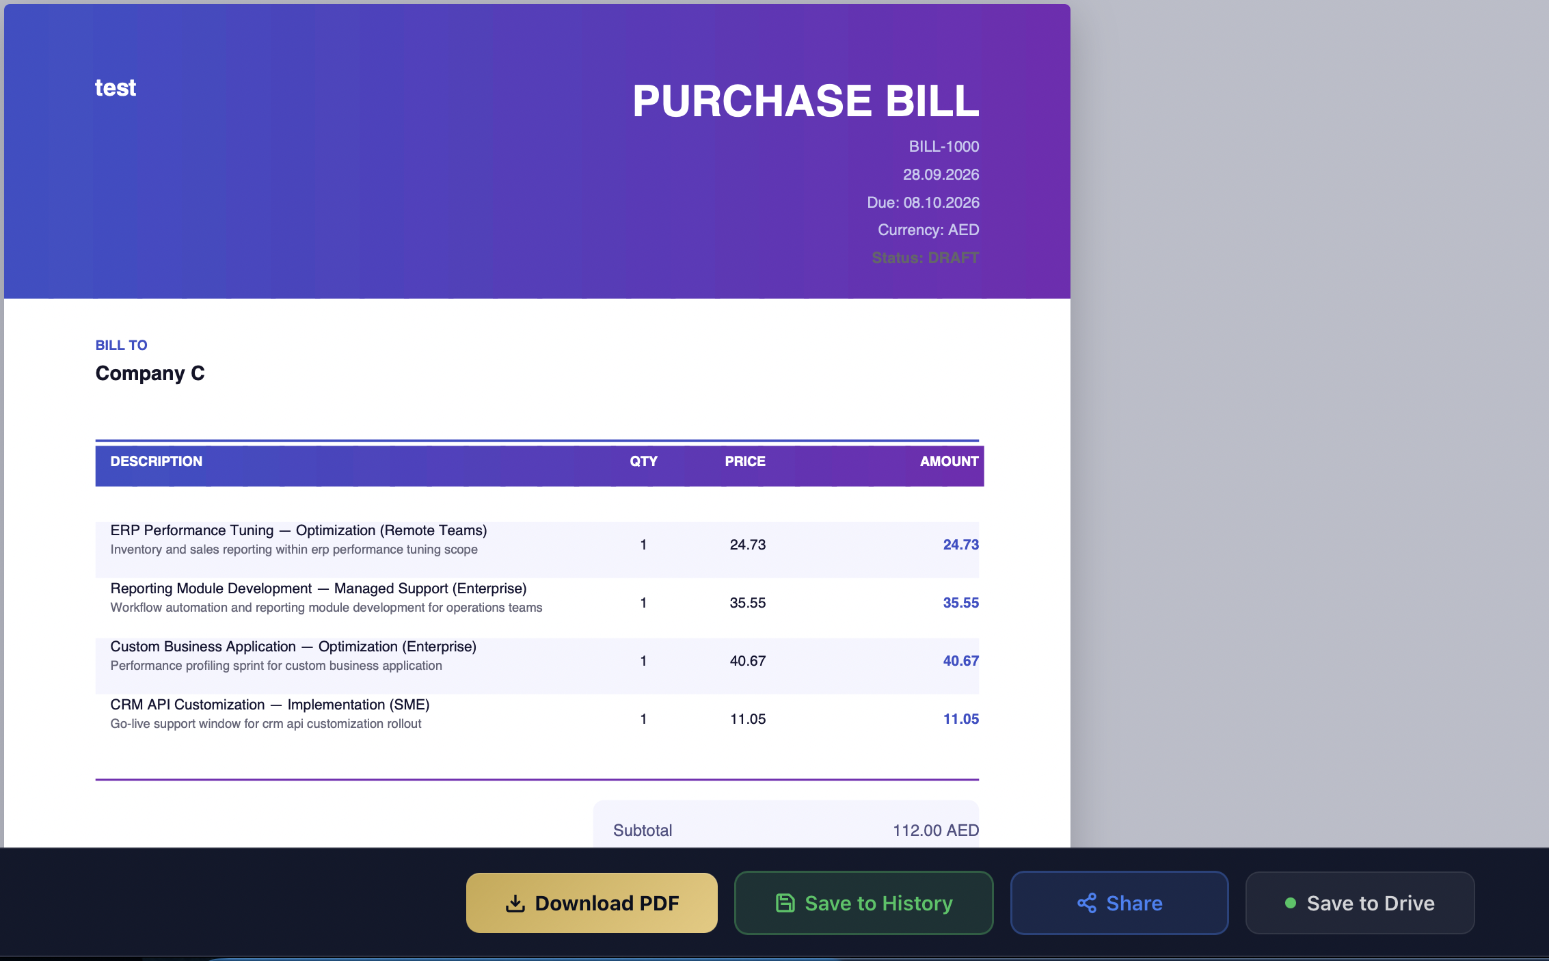This screenshot has width=1549, height=961.
Task: Click the 35.55 price value
Action: (x=747, y=603)
